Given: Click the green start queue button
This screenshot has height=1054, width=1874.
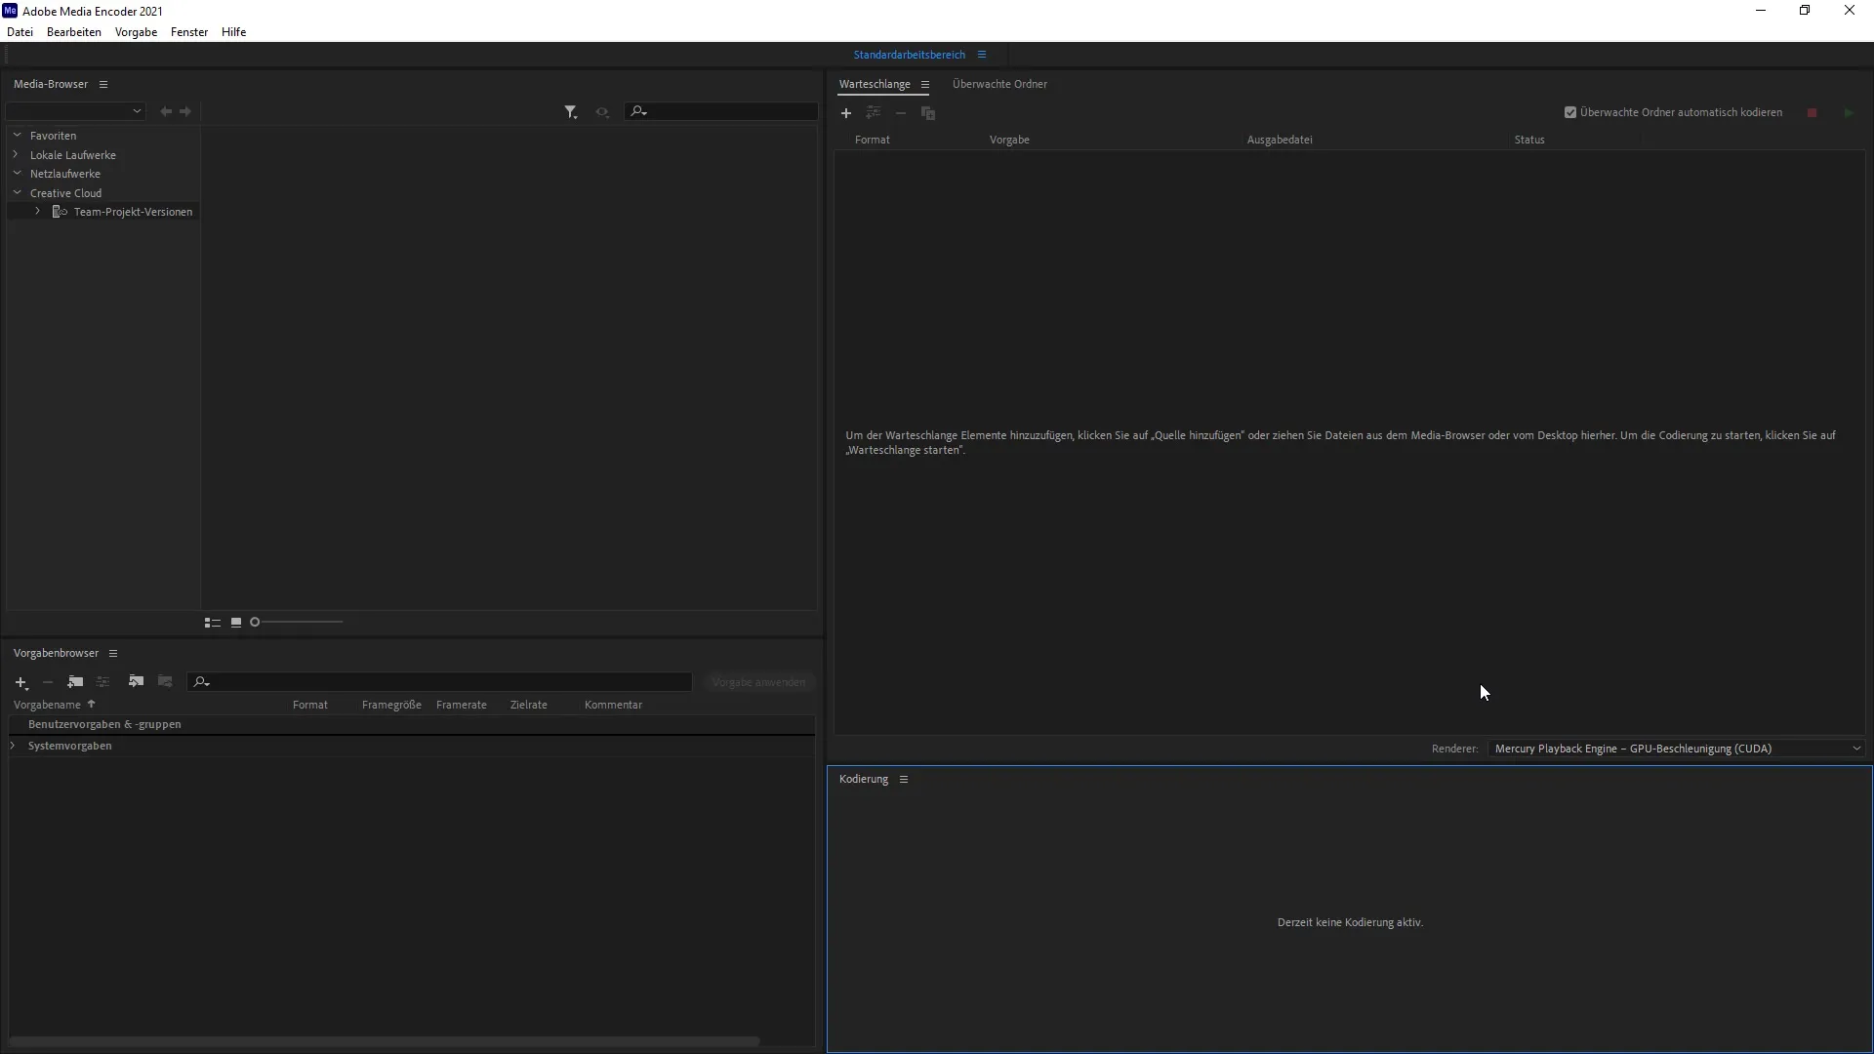Looking at the screenshot, I should tap(1849, 113).
